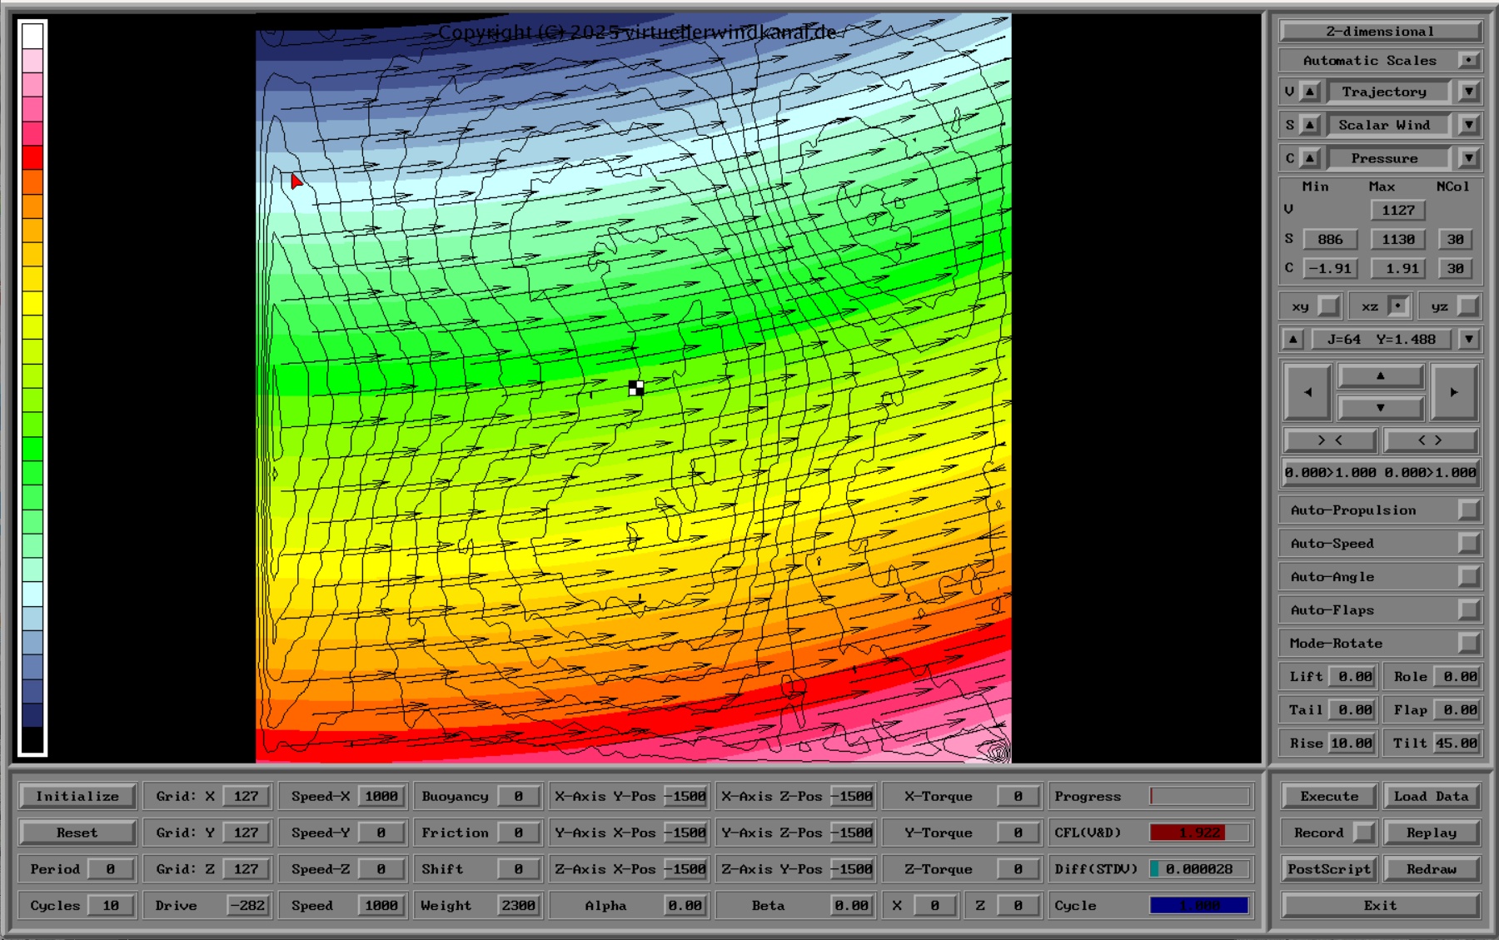The image size is (1499, 940).
Task: Click the Initialize button
Action: [77, 796]
